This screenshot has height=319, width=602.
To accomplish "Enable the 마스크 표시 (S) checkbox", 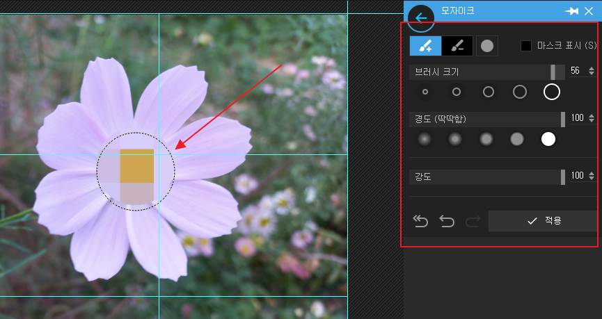I will click(x=526, y=46).
